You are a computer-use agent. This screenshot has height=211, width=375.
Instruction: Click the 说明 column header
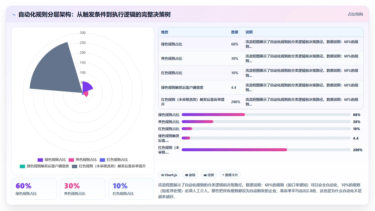[249, 32]
